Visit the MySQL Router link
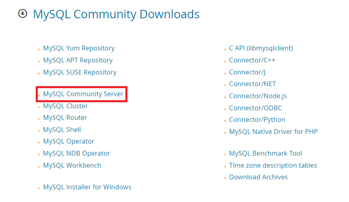 (x=65, y=118)
